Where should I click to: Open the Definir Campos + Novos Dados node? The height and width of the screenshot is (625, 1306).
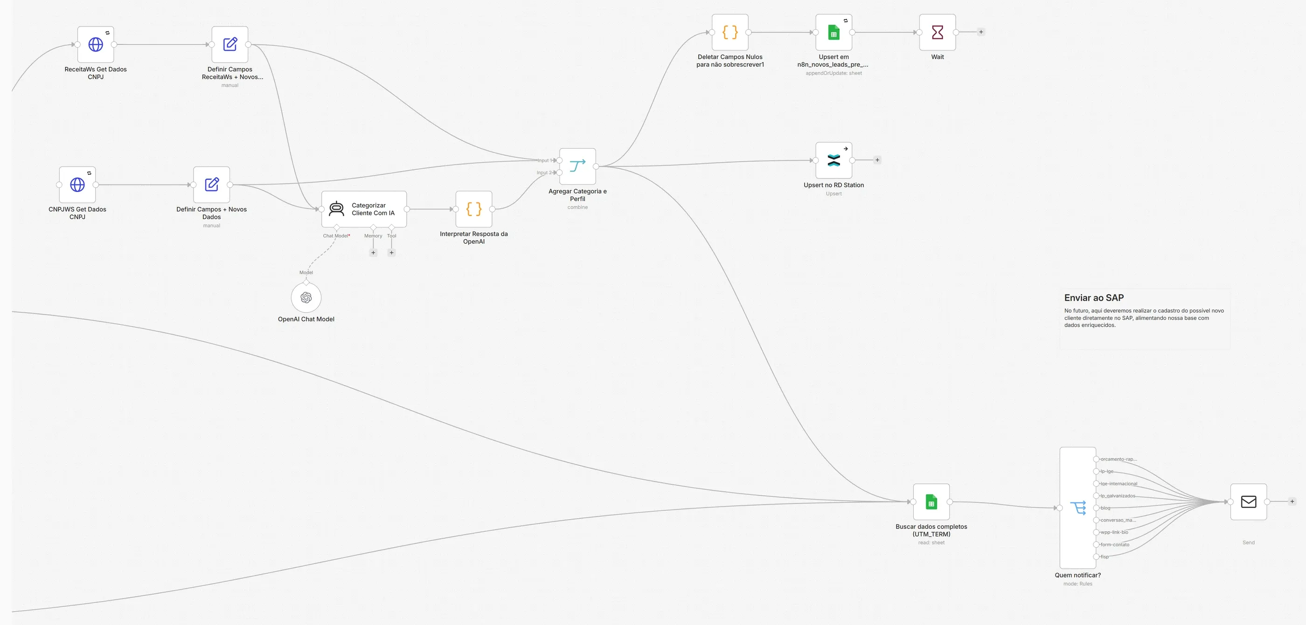pos(211,185)
